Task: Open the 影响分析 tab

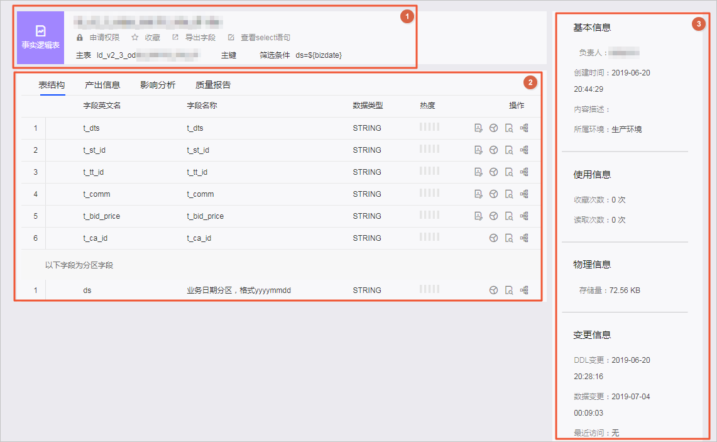Action: 158,85
